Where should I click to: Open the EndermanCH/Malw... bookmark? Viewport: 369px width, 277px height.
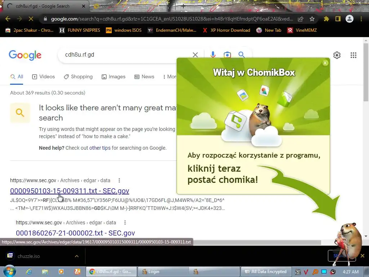click(172, 30)
